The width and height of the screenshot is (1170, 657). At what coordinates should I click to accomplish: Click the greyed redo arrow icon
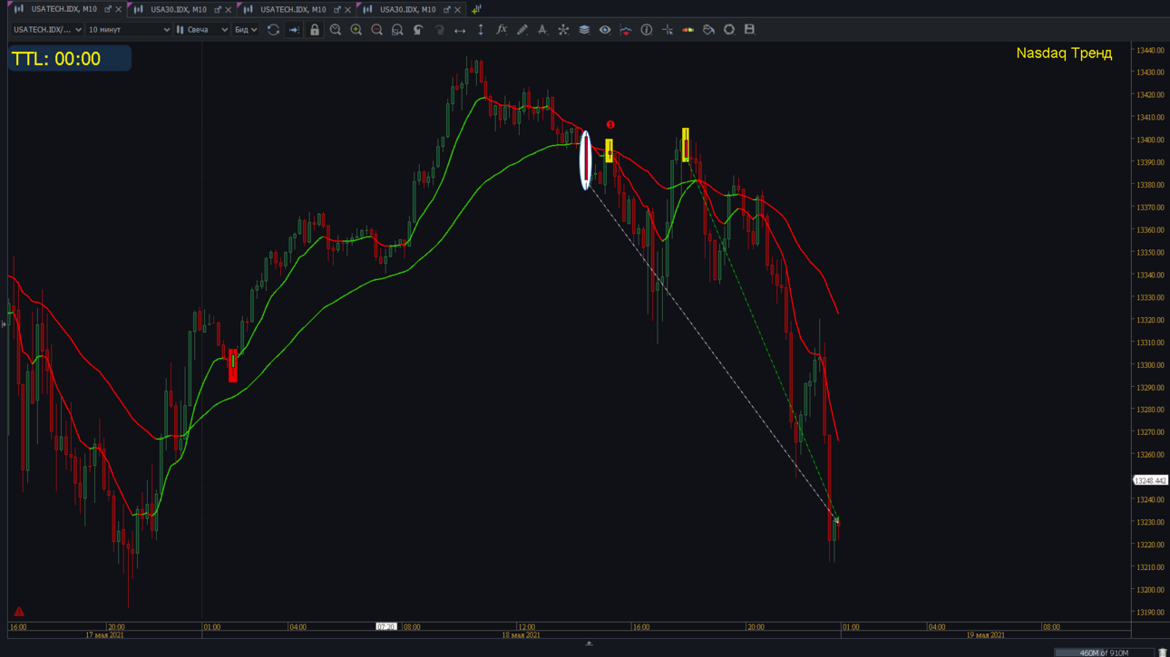tap(439, 30)
